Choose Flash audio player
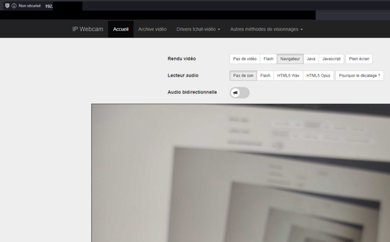Image resolution: width=390 pixels, height=242 pixels. coord(265,76)
